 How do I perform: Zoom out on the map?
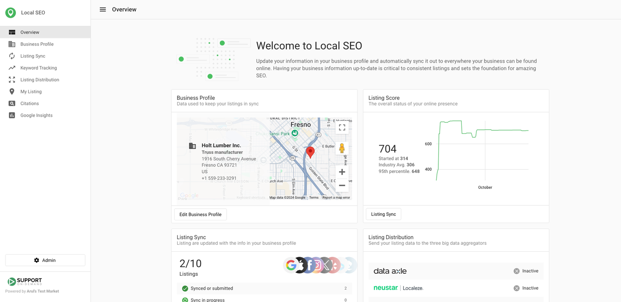[342, 185]
